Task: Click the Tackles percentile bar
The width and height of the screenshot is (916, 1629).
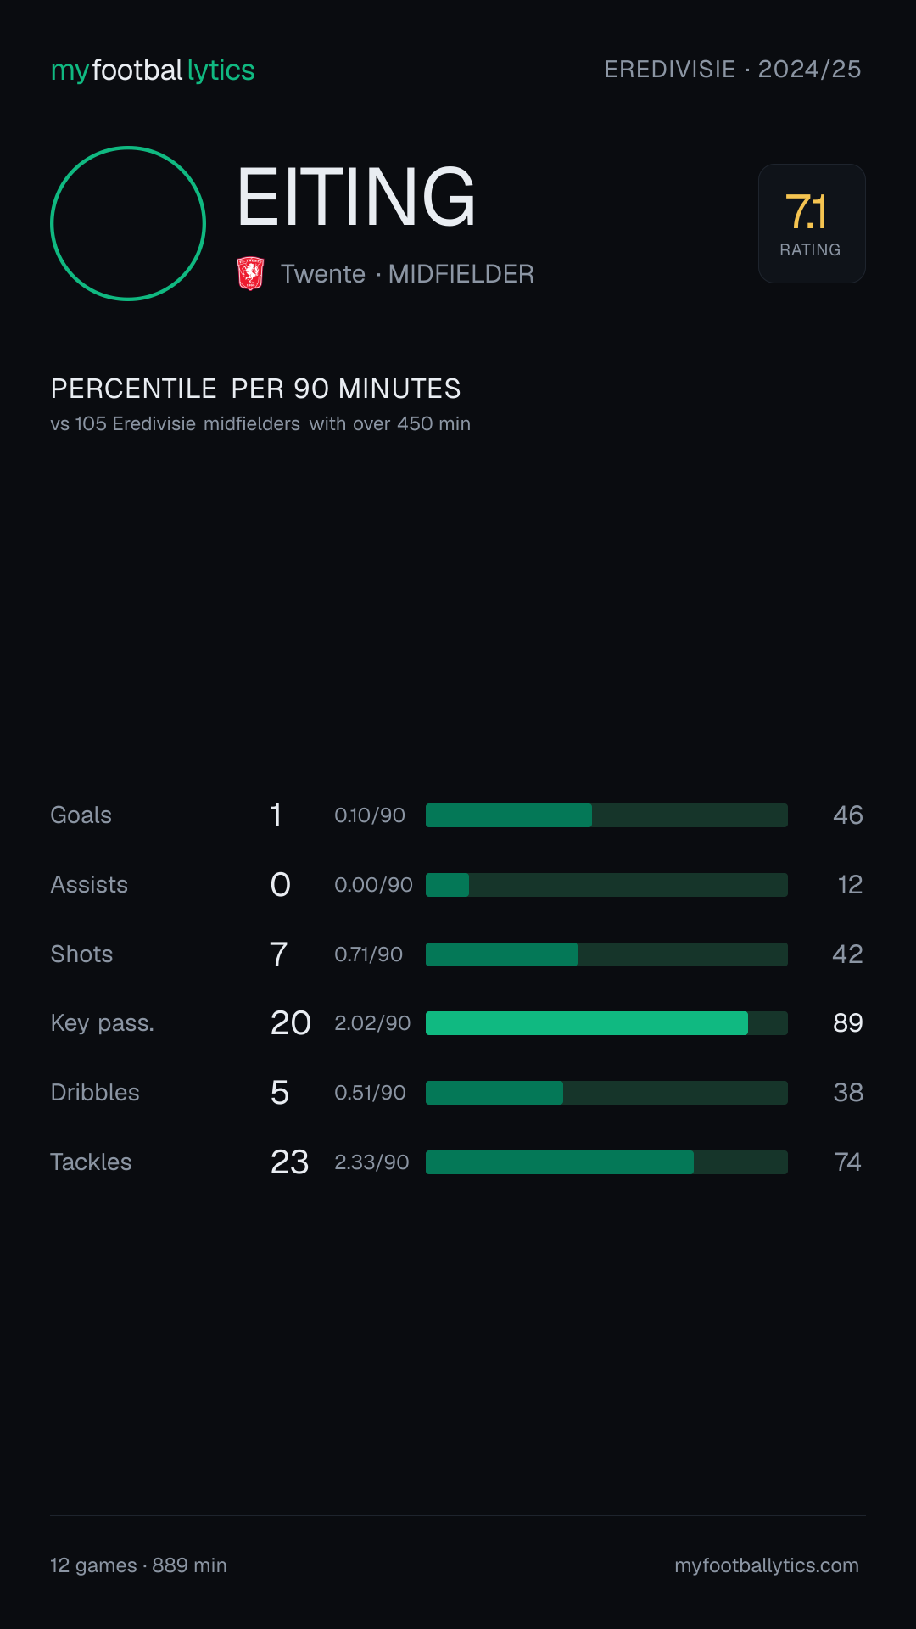Action: click(606, 1162)
